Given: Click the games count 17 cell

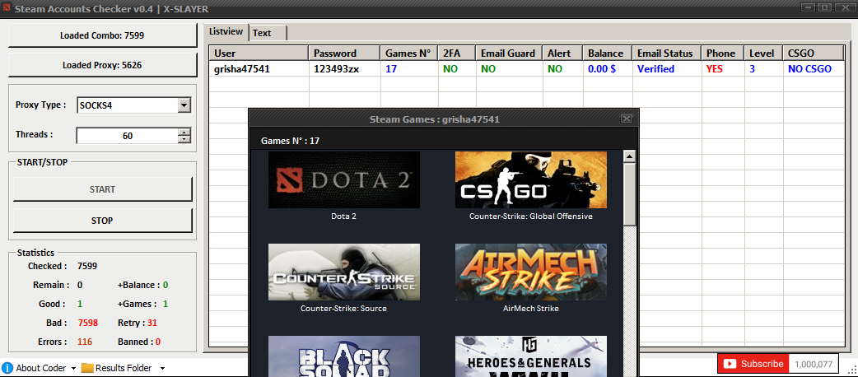Looking at the screenshot, I should pyautogui.click(x=409, y=69).
